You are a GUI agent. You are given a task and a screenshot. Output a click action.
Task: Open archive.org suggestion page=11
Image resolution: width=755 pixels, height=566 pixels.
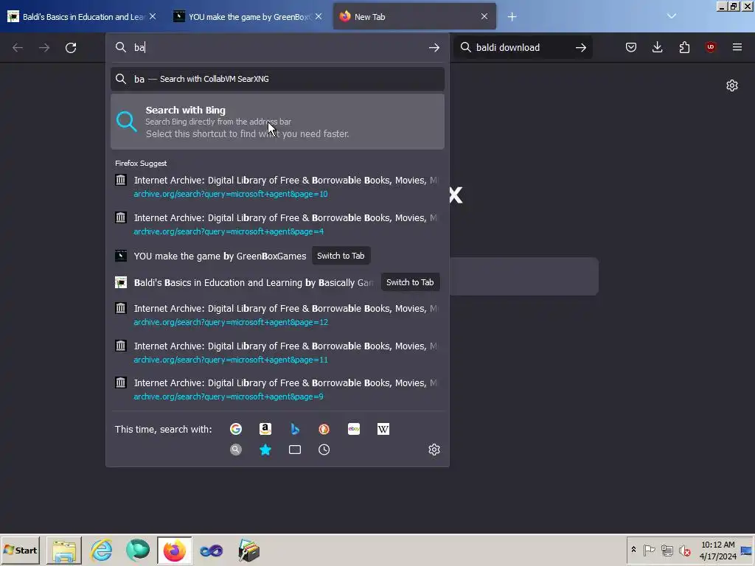tap(277, 352)
